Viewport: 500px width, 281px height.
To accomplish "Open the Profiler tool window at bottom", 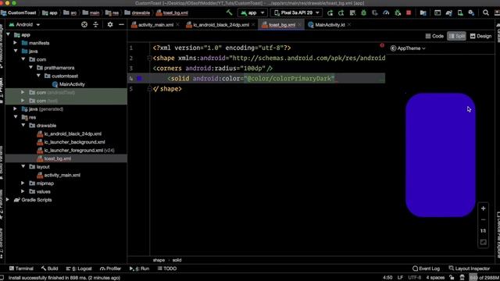I will (x=110, y=269).
